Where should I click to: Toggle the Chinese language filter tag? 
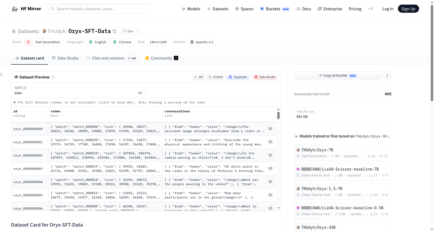point(122,42)
